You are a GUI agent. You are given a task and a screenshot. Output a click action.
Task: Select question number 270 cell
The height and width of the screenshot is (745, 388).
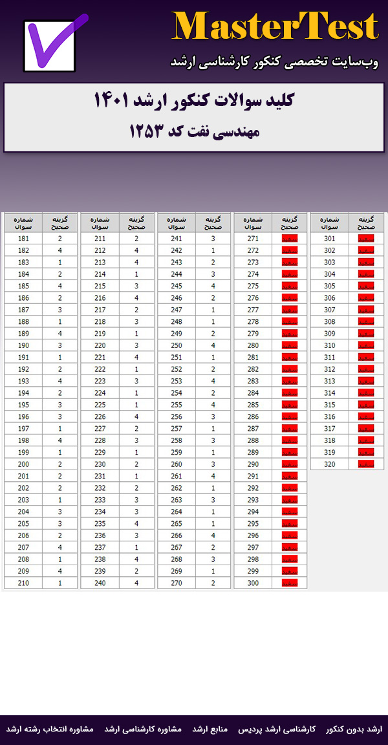click(x=177, y=583)
